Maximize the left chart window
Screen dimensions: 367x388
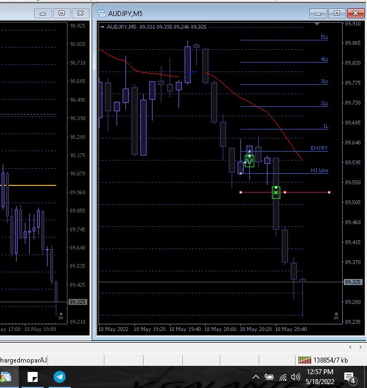[61, 13]
